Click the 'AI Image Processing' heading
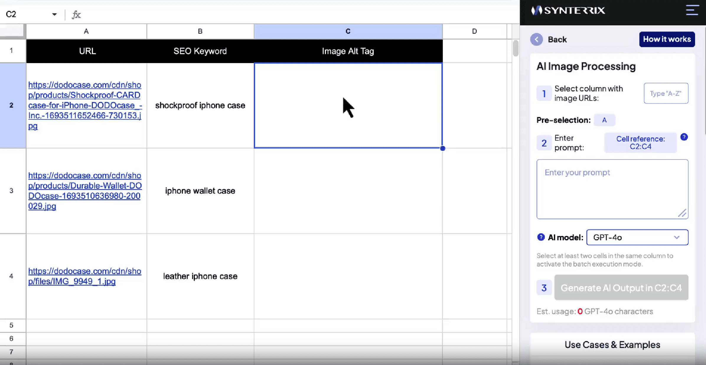The image size is (706, 365). coord(586,66)
